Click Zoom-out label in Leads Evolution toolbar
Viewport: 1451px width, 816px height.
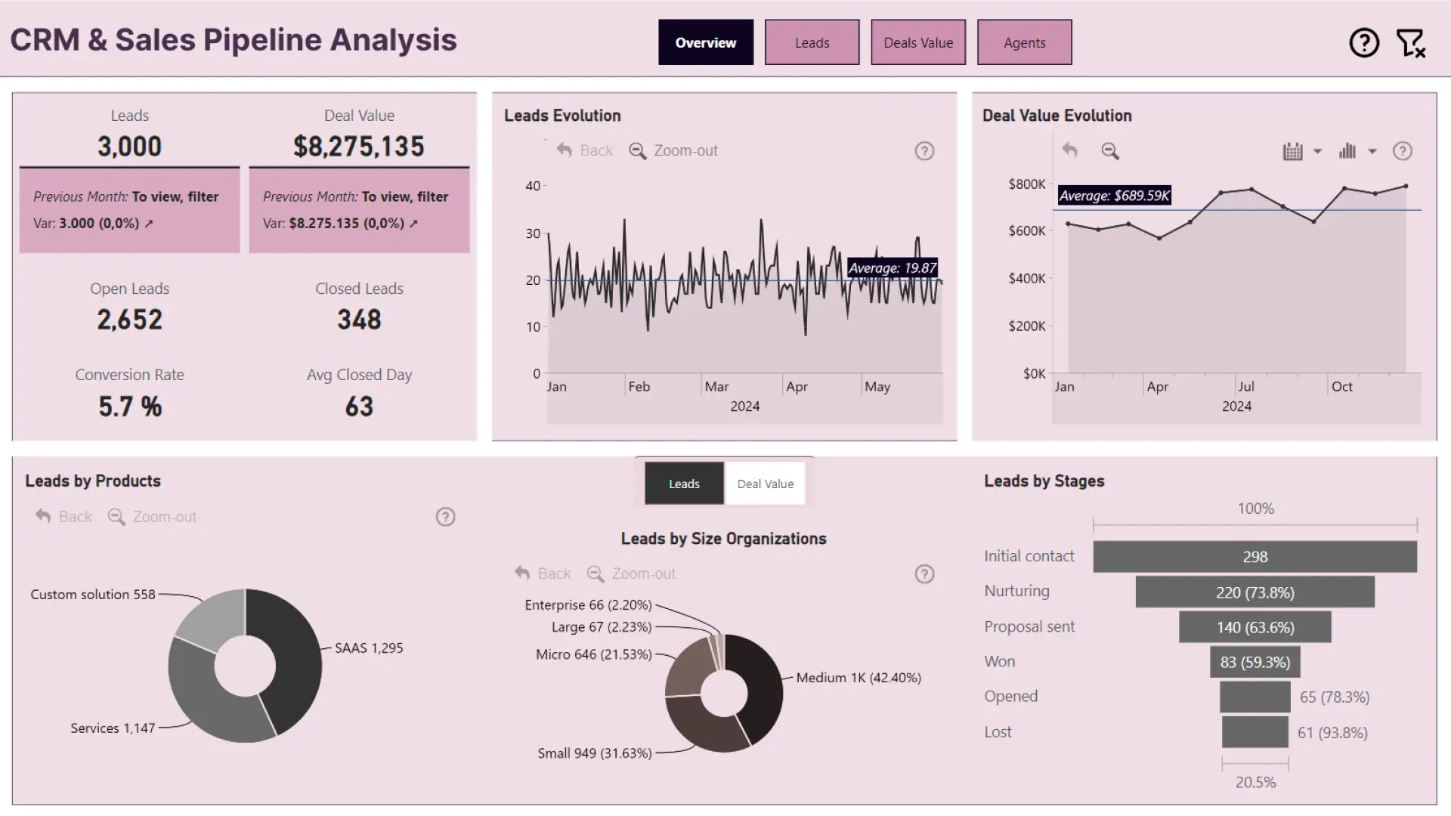coord(685,150)
